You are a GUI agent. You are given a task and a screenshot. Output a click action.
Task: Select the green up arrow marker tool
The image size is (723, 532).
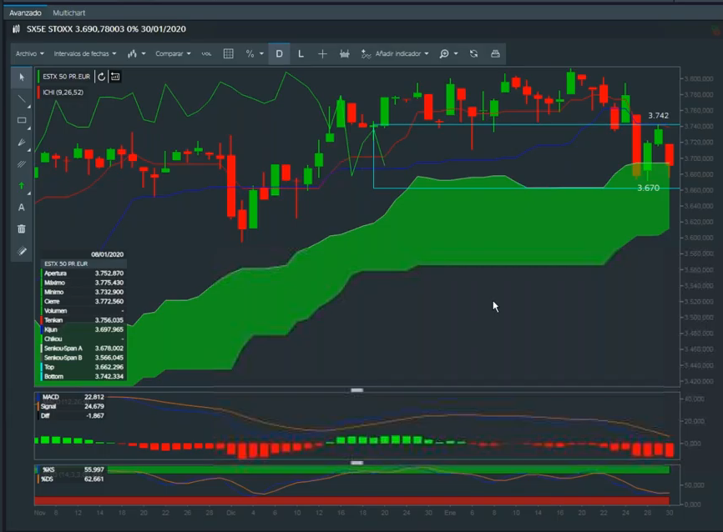coord(21,186)
